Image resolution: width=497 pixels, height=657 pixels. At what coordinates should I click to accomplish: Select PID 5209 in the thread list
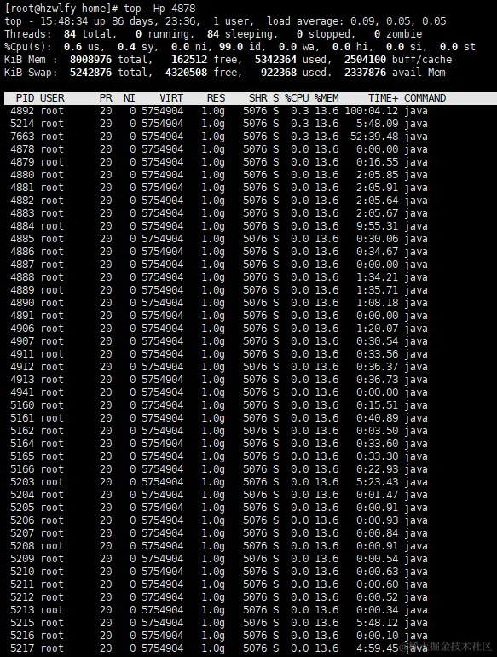click(x=22, y=559)
